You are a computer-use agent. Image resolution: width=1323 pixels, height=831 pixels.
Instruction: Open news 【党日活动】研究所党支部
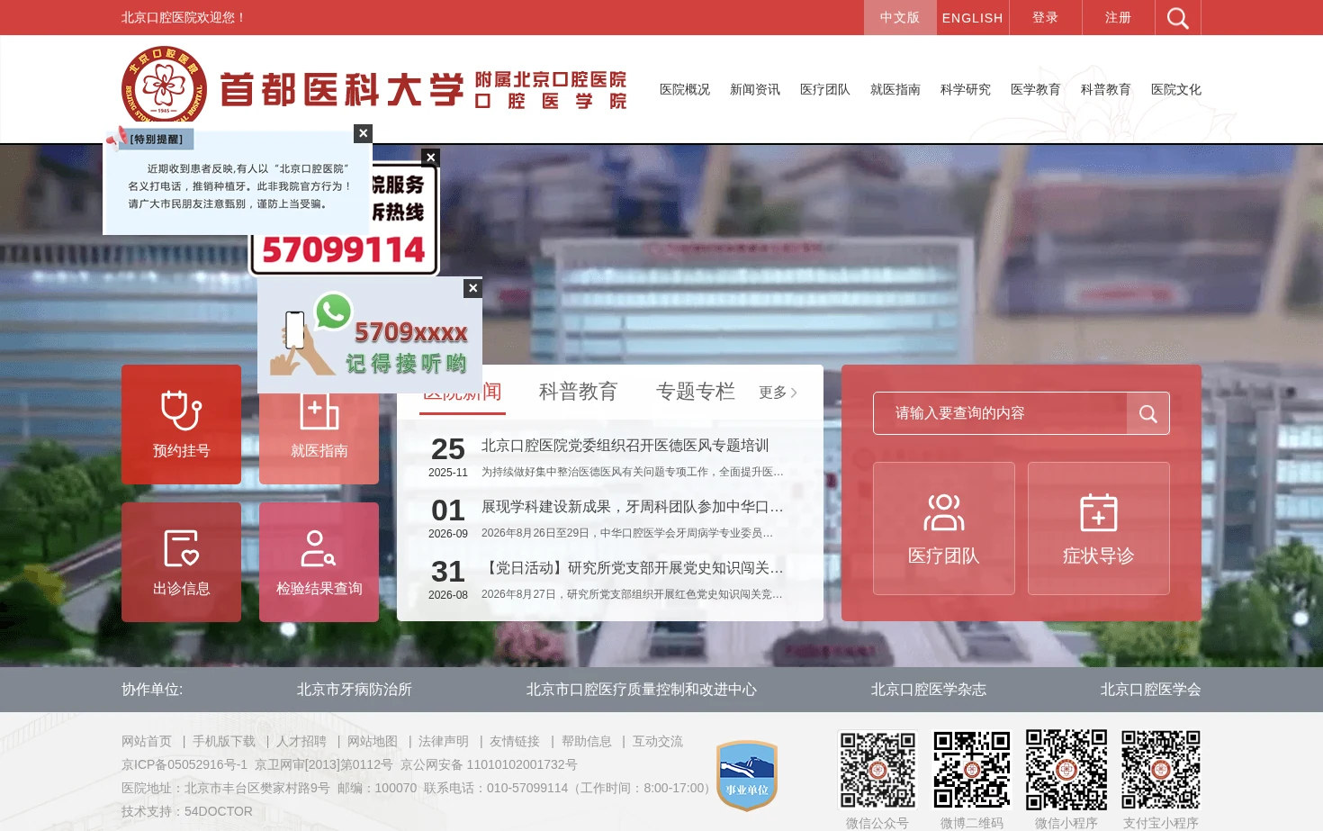click(633, 568)
